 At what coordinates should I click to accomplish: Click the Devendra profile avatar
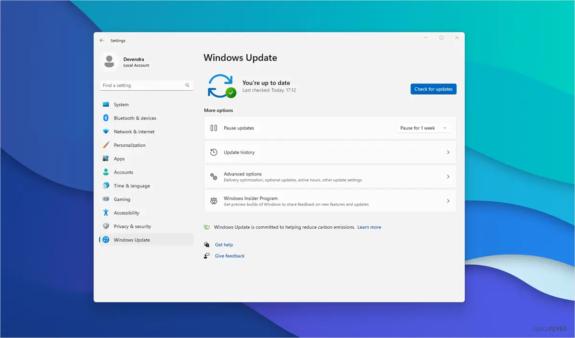(x=109, y=62)
